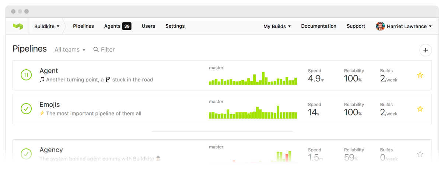Open the Support link
The height and width of the screenshot is (182, 444).
(356, 26)
